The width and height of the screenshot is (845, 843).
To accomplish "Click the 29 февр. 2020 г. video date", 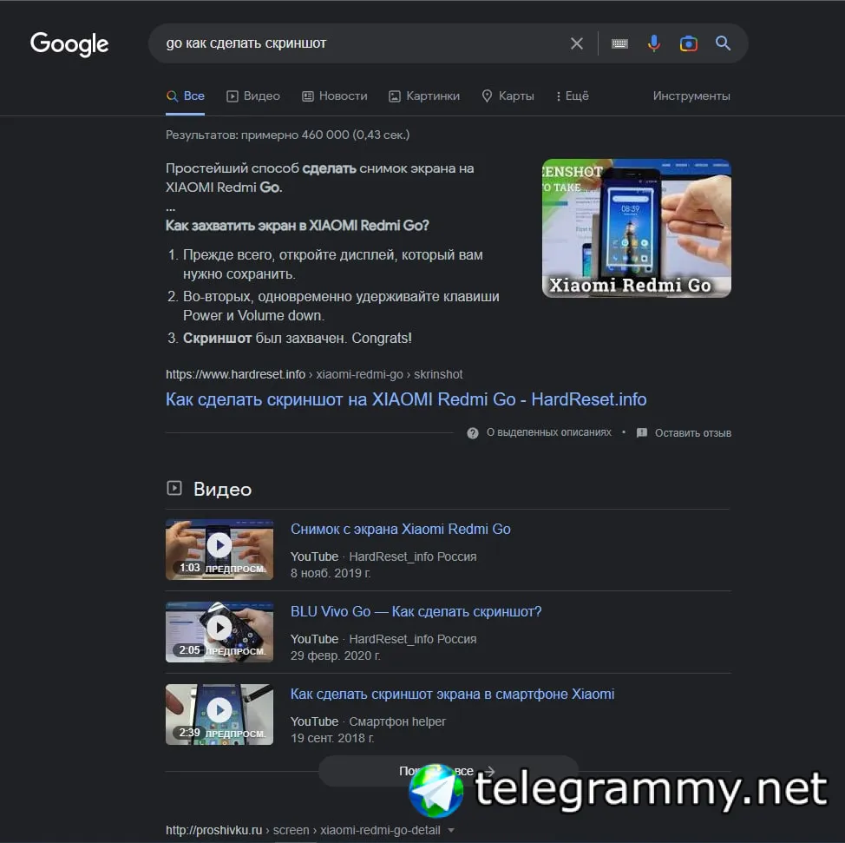I will (x=335, y=655).
